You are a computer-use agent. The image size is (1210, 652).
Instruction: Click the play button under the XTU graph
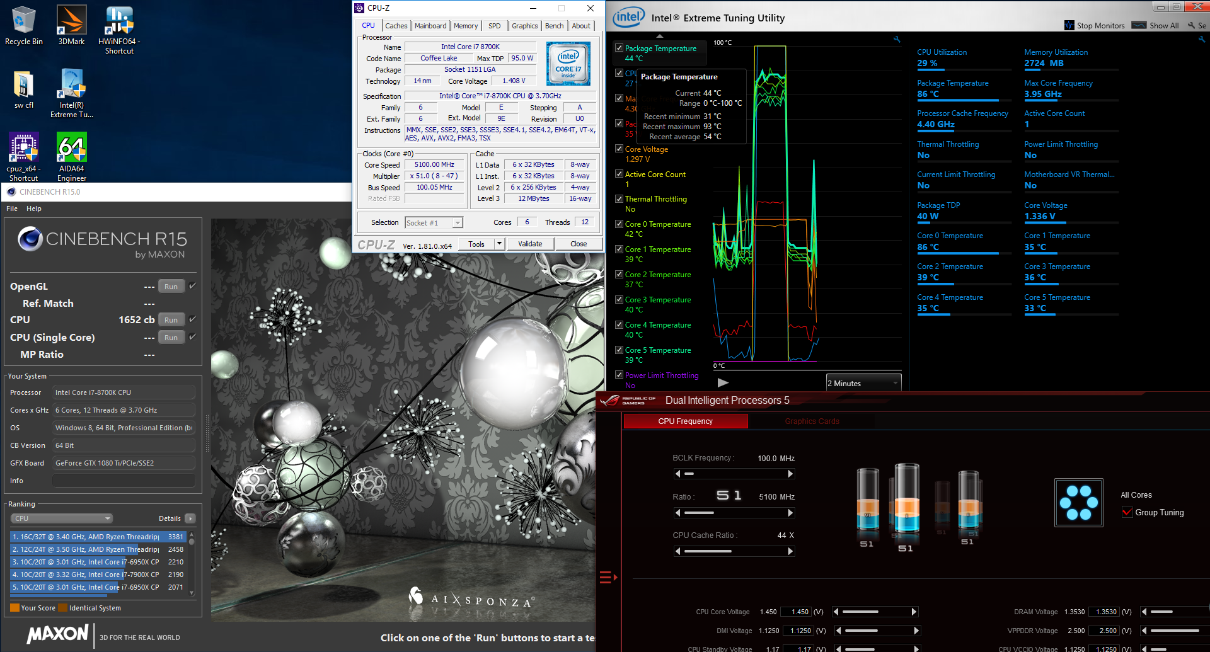723,382
